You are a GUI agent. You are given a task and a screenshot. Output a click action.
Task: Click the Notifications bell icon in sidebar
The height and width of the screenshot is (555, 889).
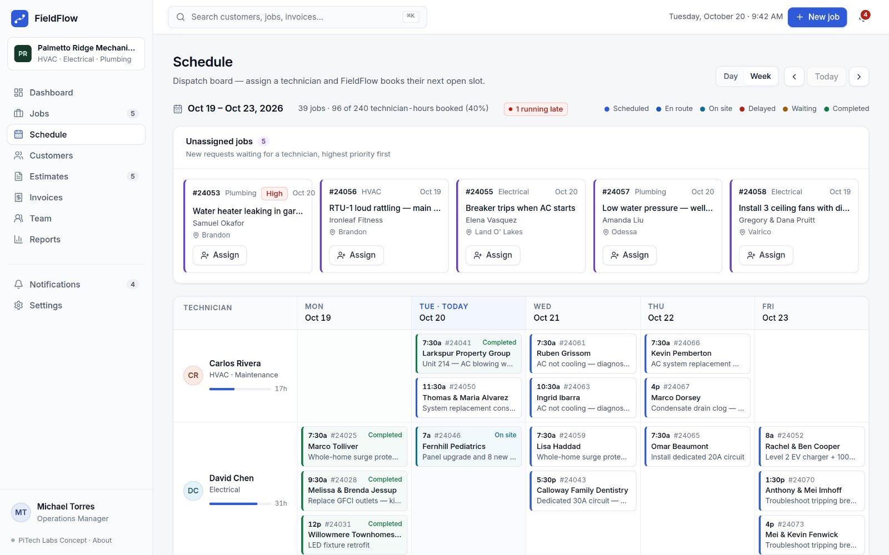(18, 285)
